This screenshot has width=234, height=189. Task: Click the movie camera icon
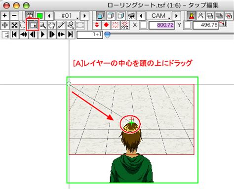pyautogui.click(x=131, y=16)
